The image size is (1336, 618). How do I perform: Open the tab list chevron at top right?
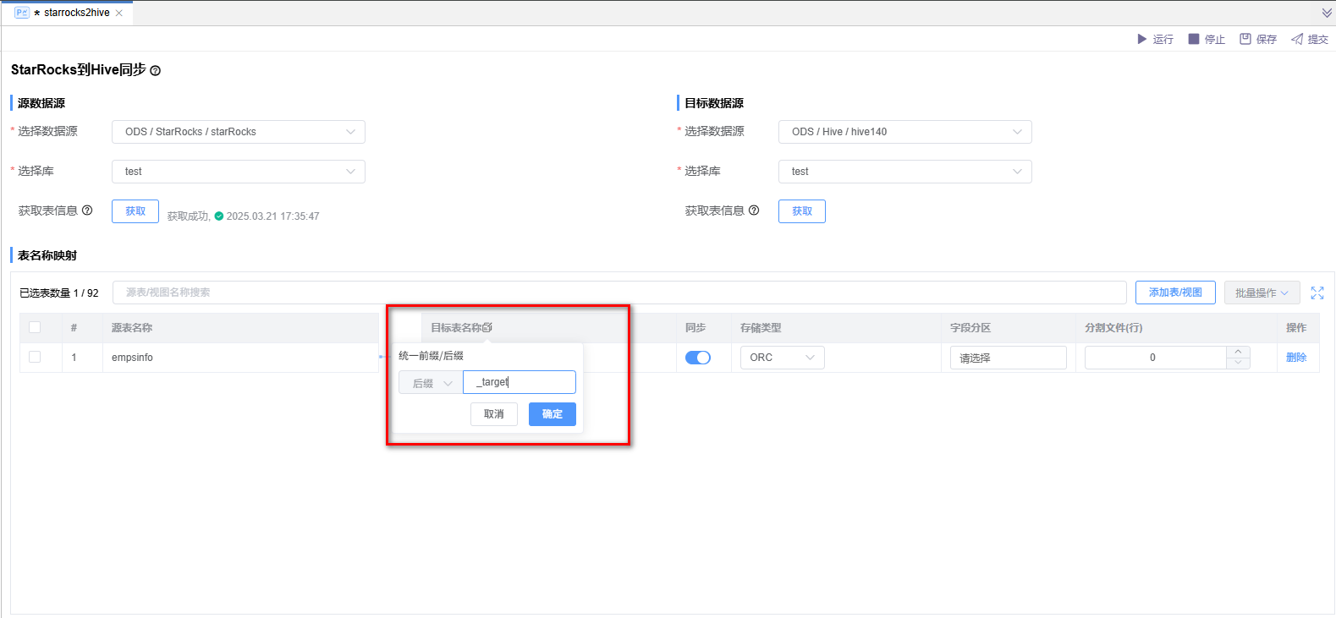pyautogui.click(x=1327, y=13)
